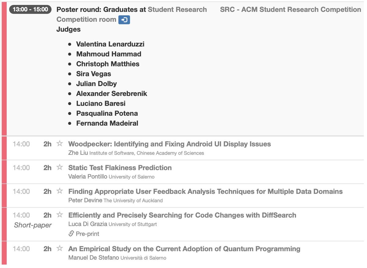367x268 pixels.
Task: Open Julian Dolby's judge profile
Action: [96, 84]
